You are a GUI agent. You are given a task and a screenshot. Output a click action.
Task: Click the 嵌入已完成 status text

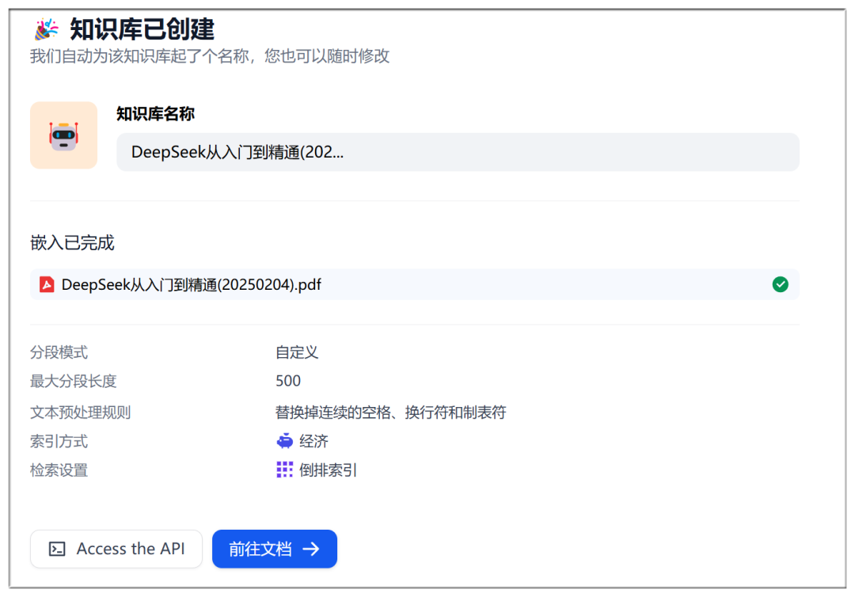(72, 242)
